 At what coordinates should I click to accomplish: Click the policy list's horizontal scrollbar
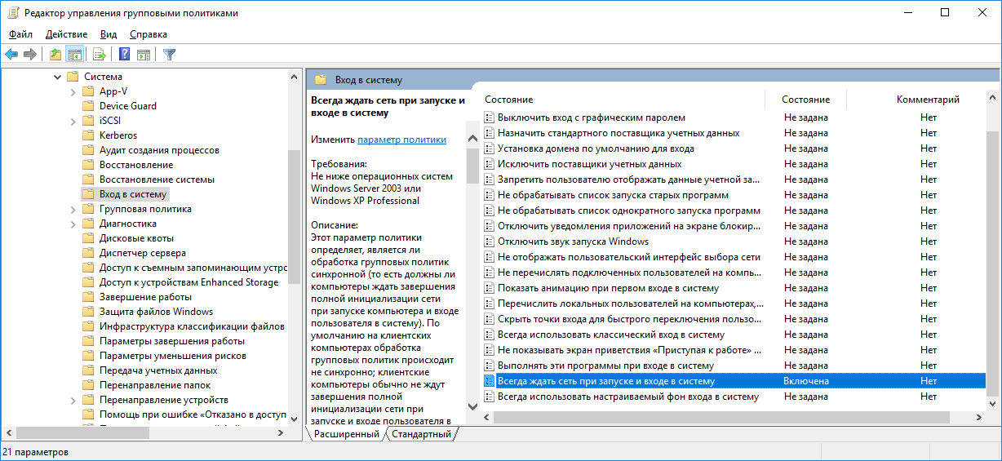click(718, 417)
